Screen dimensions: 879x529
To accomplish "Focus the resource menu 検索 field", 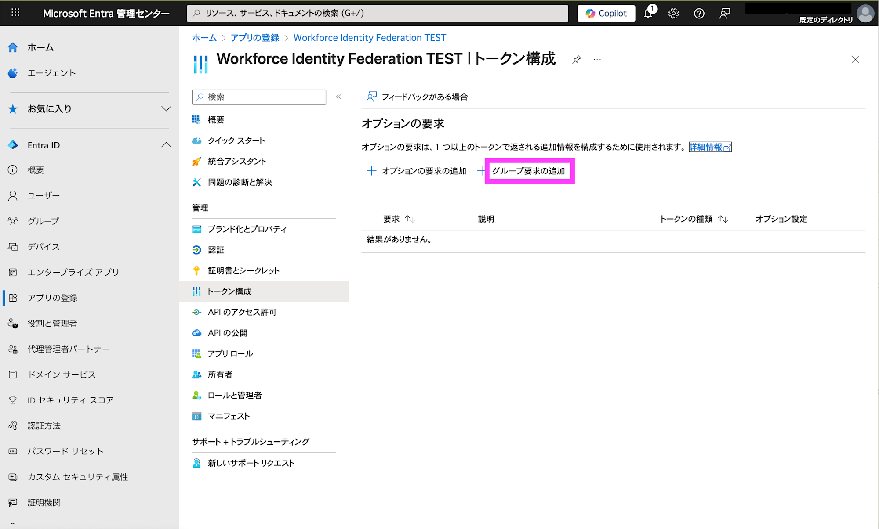I will 259,97.
